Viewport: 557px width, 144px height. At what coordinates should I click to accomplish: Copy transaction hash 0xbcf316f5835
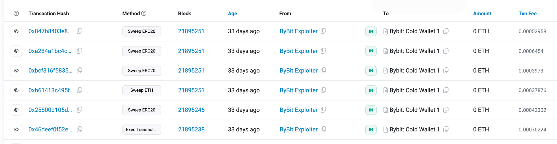coord(79,70)
